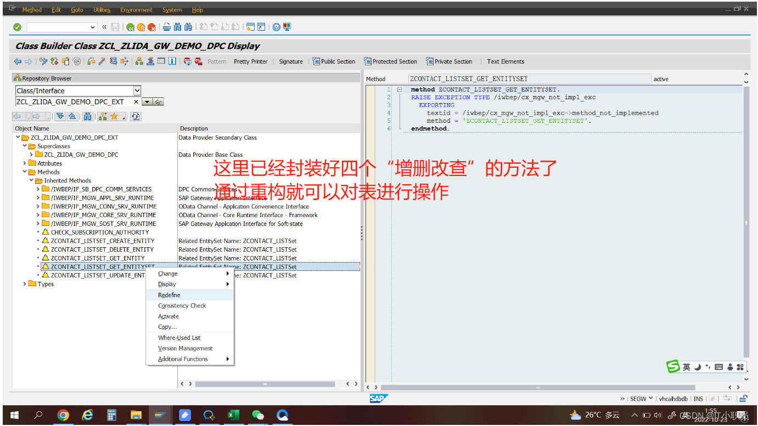Viewport: 758px width, 426px height.
Task: Open the Class/Interface object type dropdown
Action: click(137, 90)
